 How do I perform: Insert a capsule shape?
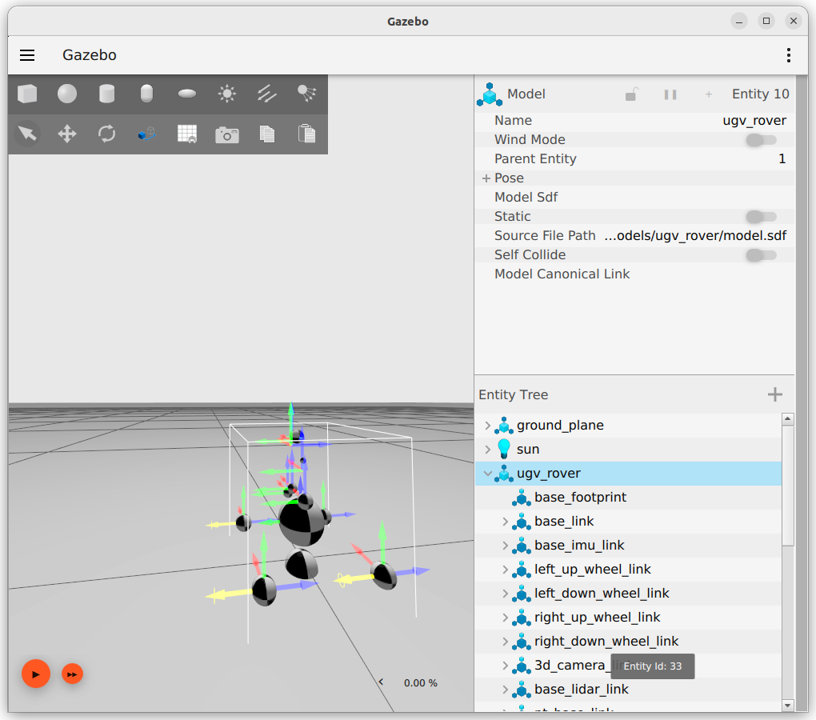[146, 94]
